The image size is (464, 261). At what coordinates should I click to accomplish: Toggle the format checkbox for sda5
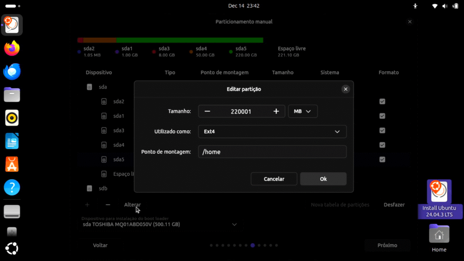point(382,159)
